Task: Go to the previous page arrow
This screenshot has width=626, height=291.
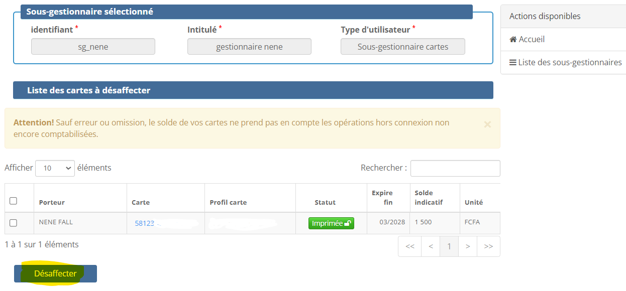Action: 431,246
